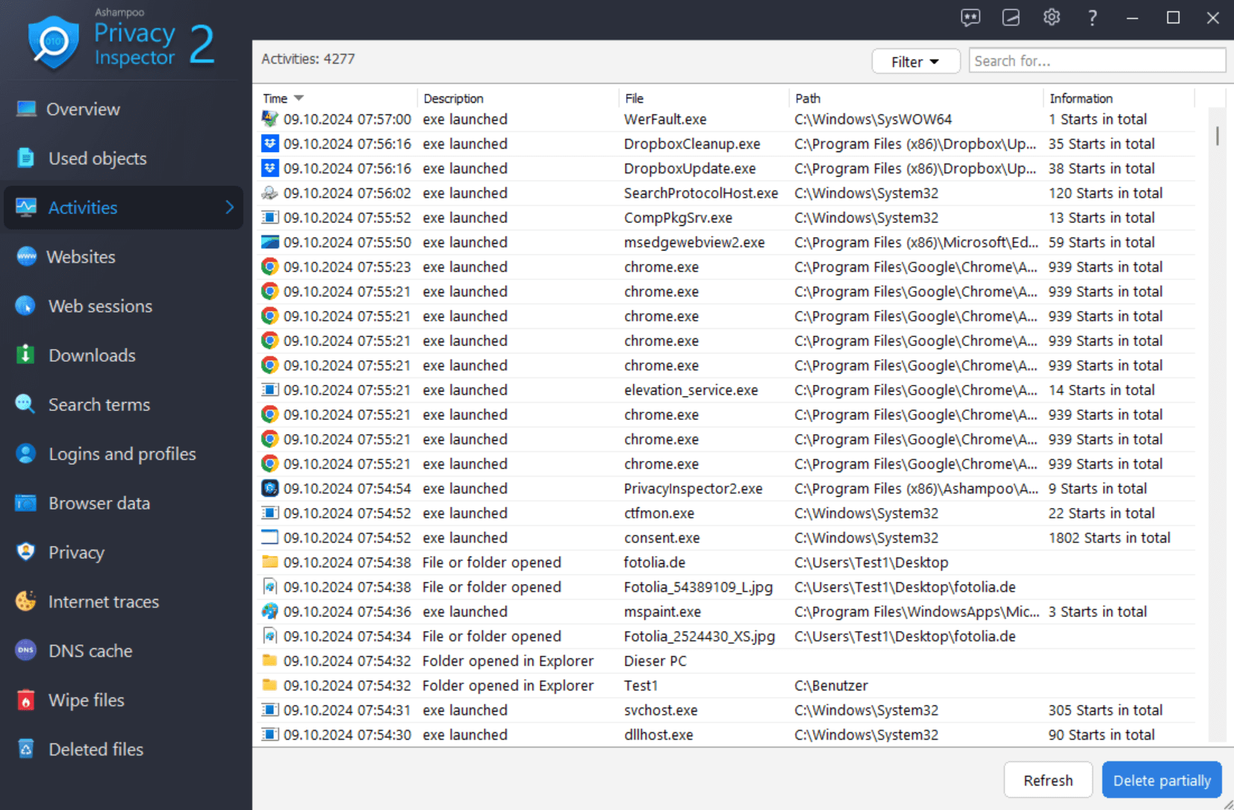1234x810 pixels.
Task: Click the Wipe files flame icon
Action: click(25, 700)
